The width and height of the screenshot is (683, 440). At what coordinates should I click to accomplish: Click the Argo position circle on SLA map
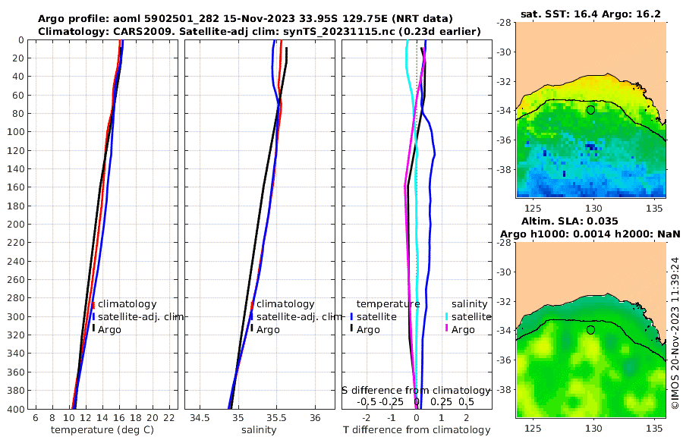click(590, 330)
